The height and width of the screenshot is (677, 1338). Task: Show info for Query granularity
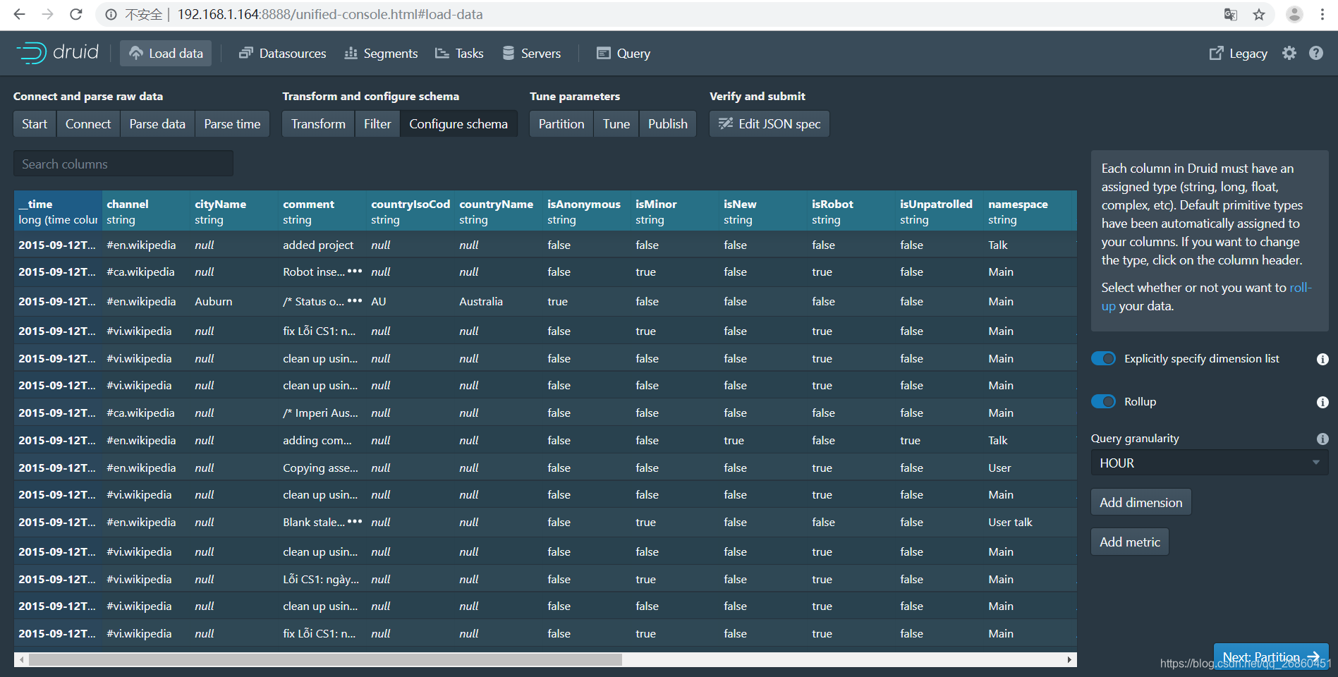(x=1322, y=439)
